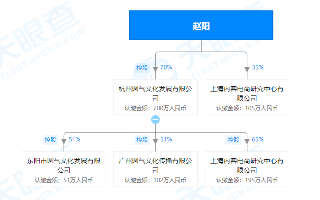Click the 51% above 东阳市圆气文化发展有限公司
The width and height of the screenshot is (320, 200).
75,140
